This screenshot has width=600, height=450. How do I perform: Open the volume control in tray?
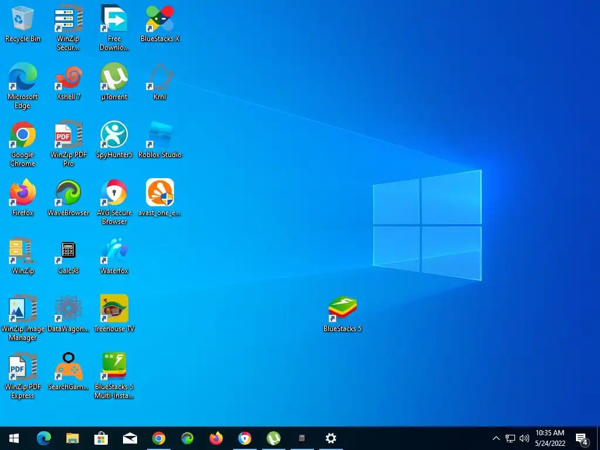pyautogui.click(x=524, y=438)
